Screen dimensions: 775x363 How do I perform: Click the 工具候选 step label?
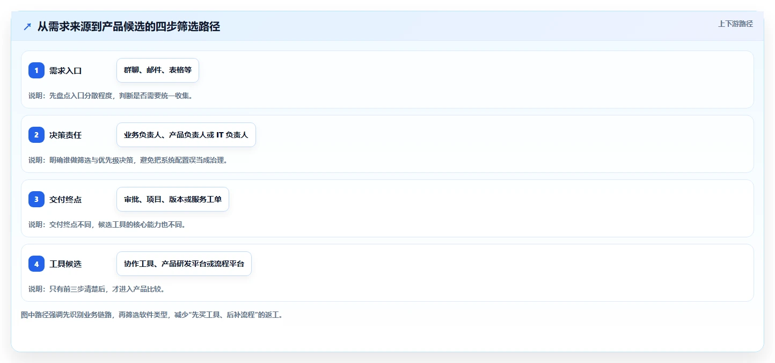click(x=65, y=264)
